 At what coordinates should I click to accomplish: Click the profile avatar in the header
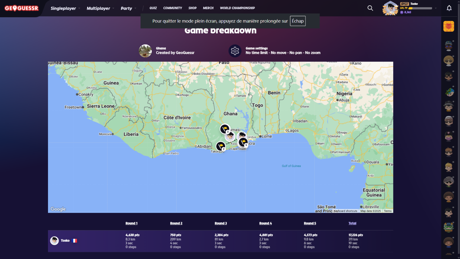point(390,8)
